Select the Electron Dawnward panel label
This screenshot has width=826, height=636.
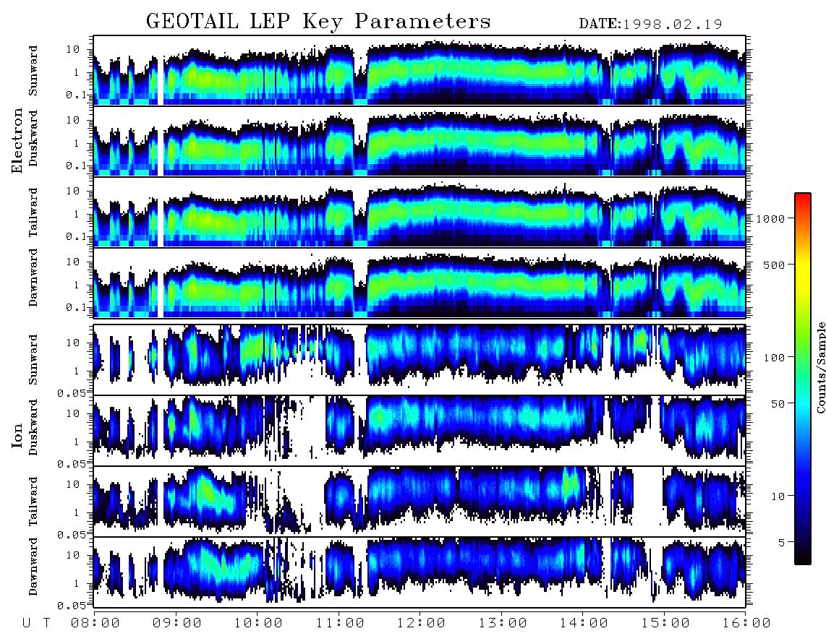(33, 278)
